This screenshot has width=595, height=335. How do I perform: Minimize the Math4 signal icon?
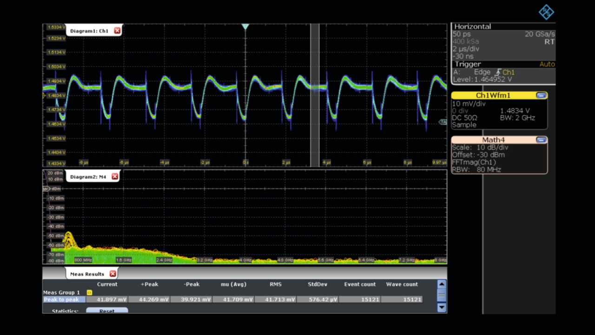coord(541,140)
